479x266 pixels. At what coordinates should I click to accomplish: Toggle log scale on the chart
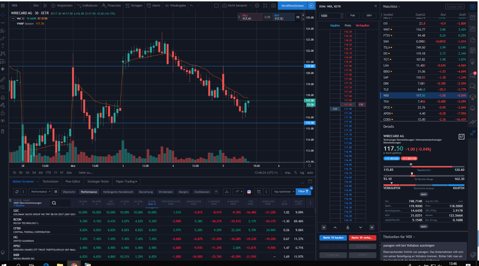pos(302,173)
